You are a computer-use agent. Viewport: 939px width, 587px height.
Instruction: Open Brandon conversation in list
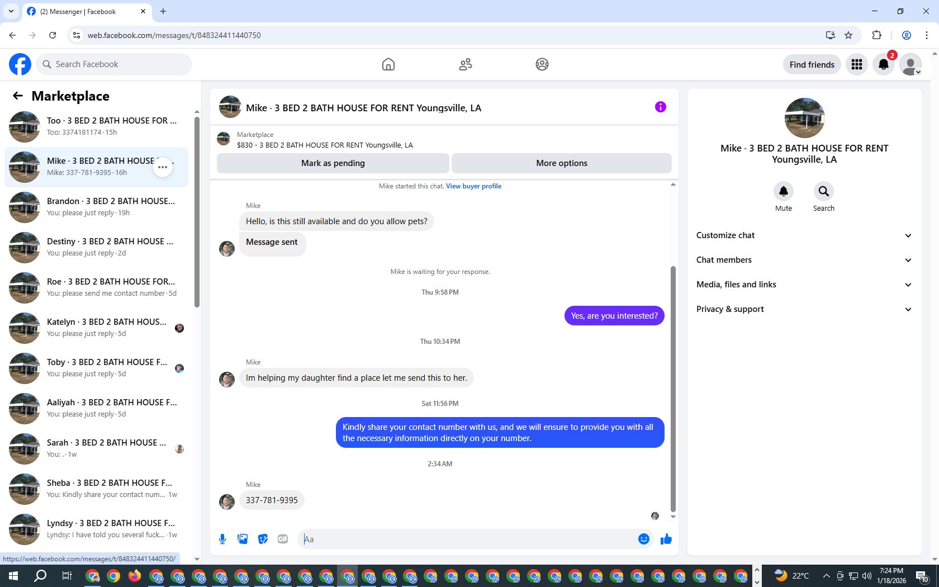pyautogui.click(x=96, y=207)
